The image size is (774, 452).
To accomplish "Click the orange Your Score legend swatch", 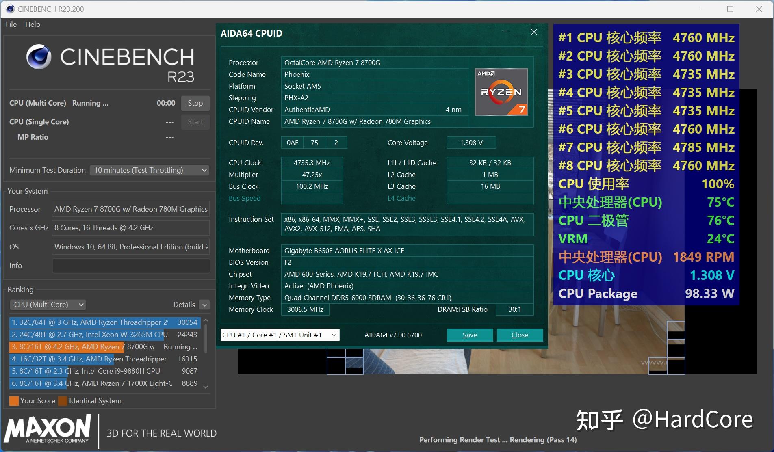I will [x=14, y=401].
